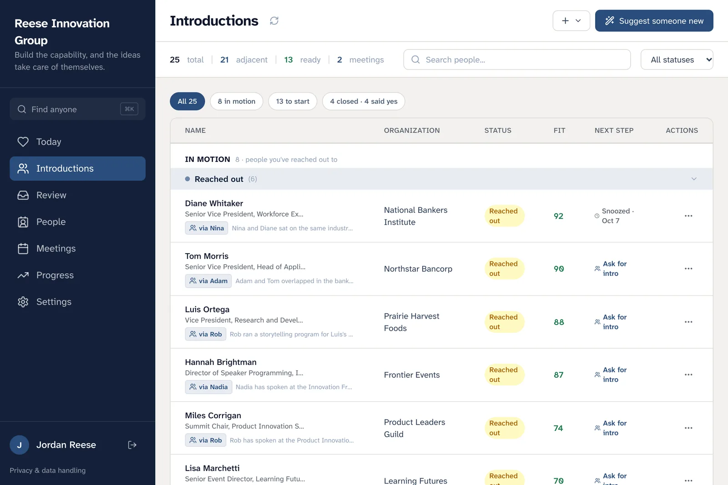Click the Jordan Reese avatar
This screenshot has width=728, height=485.
point(20,445)
